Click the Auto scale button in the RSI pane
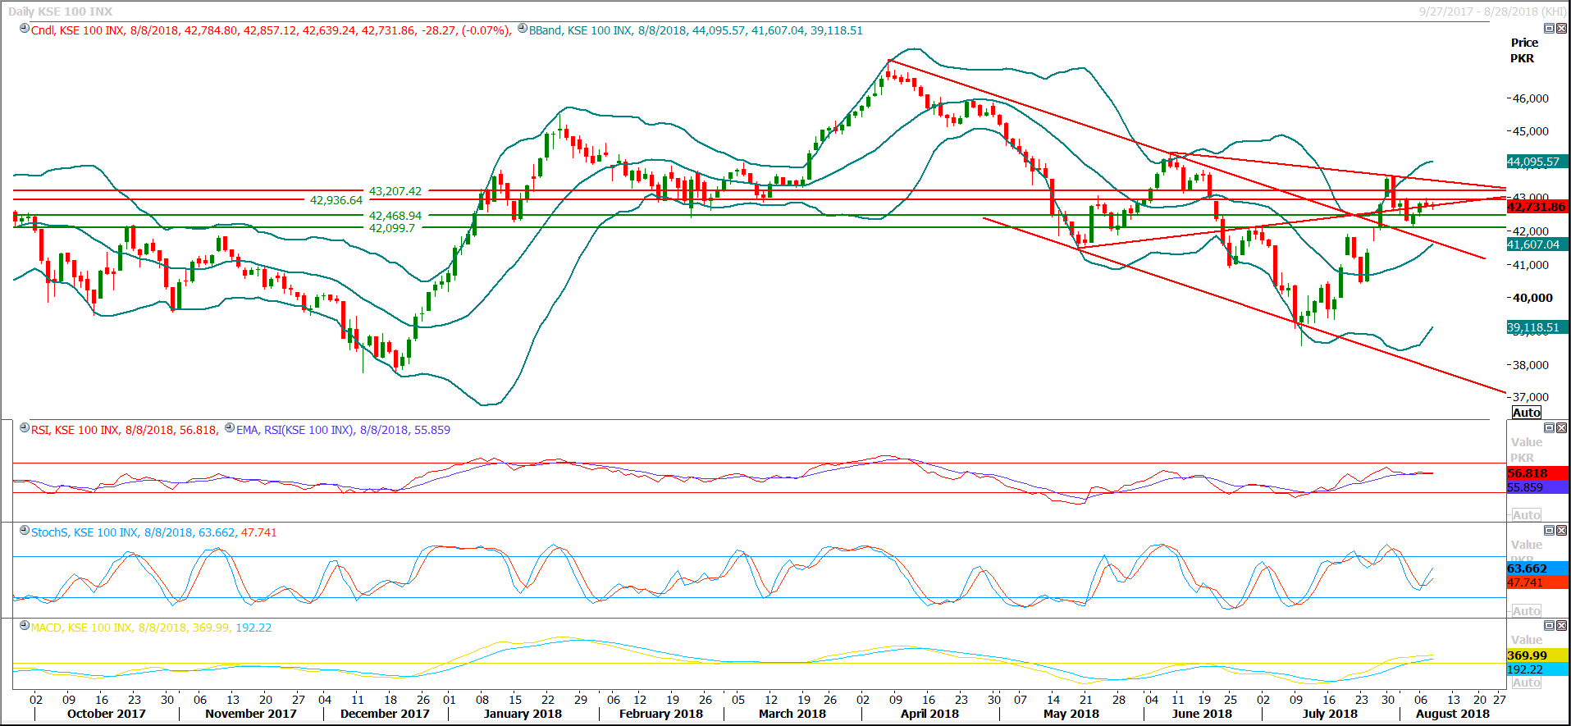 [x=1527, y=515]
